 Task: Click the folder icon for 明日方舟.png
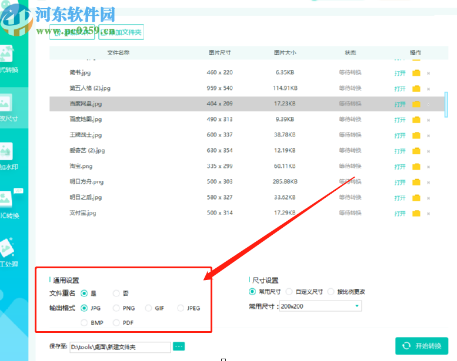416,182
